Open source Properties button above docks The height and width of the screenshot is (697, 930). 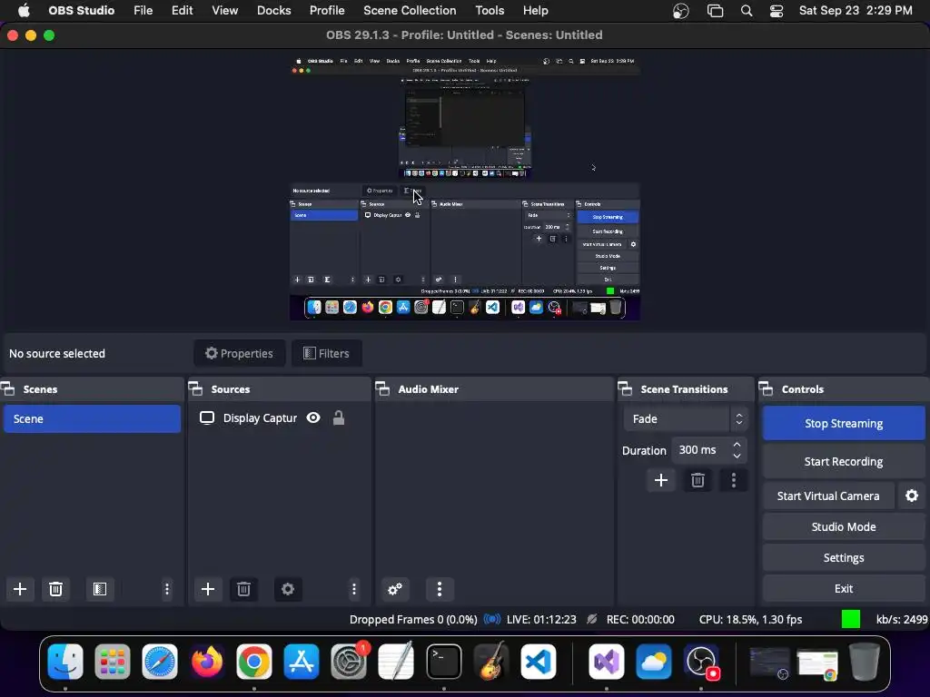(x=239, y=353)
